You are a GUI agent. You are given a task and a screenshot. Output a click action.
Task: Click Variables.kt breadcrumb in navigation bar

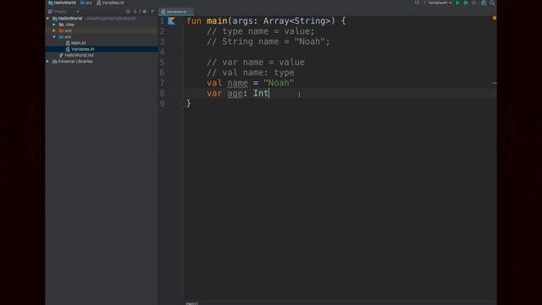110,3
